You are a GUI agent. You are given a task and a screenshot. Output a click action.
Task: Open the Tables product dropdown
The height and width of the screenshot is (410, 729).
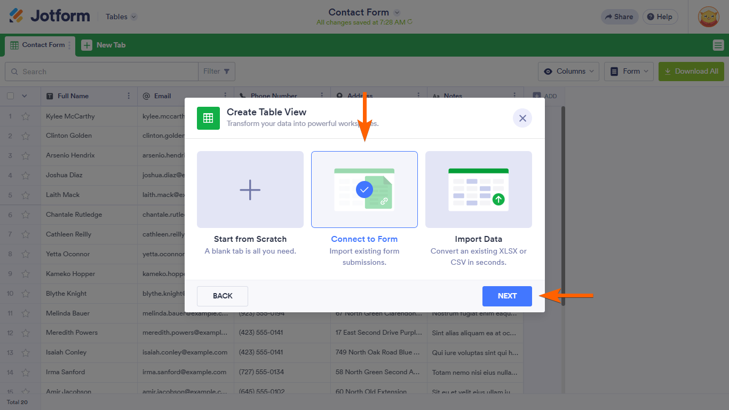click(121, 17)
